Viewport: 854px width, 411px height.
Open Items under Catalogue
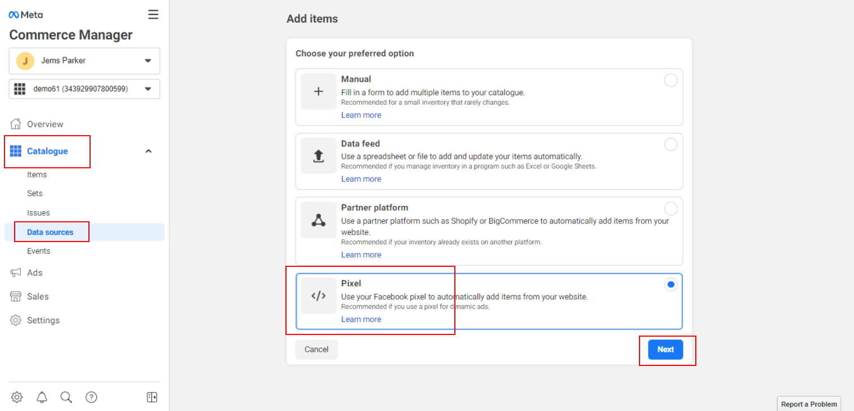tap(37, 175)
